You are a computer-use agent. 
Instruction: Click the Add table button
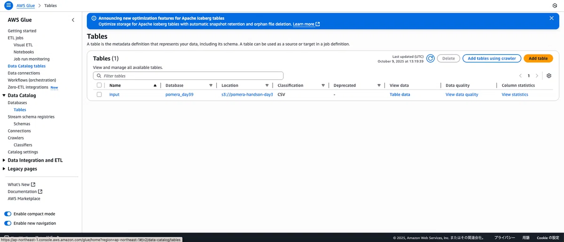(538, 59)
